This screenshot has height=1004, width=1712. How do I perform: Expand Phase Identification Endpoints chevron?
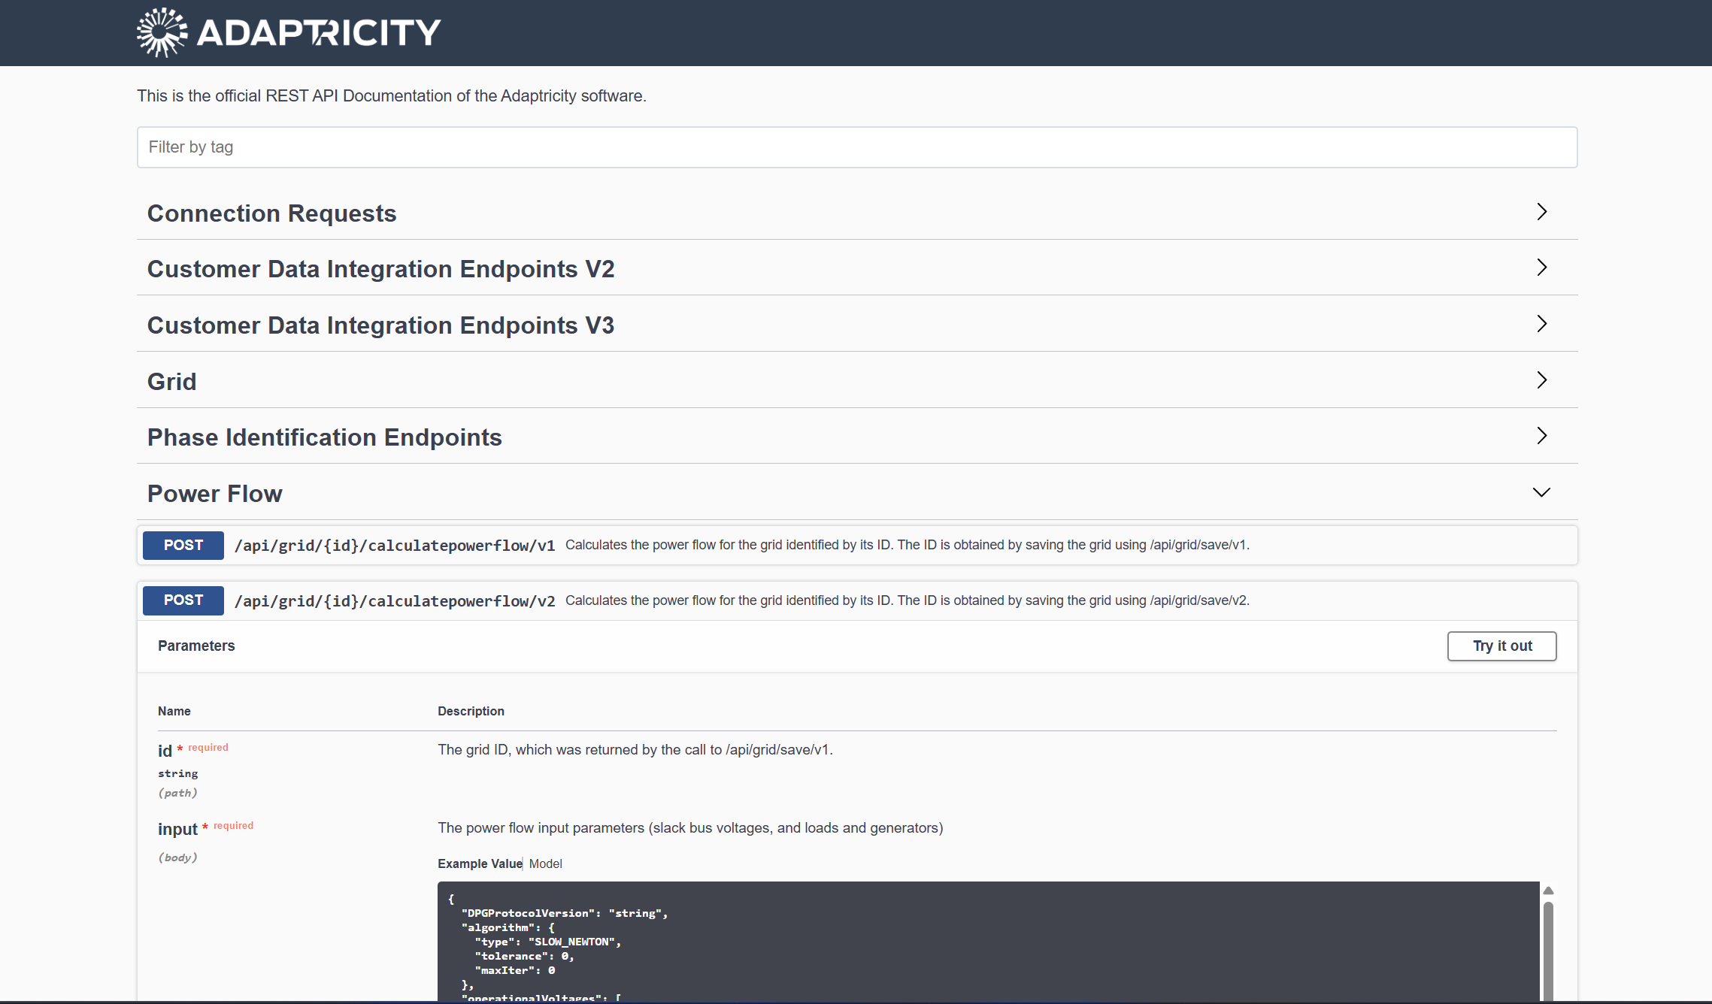[1541, 436]
